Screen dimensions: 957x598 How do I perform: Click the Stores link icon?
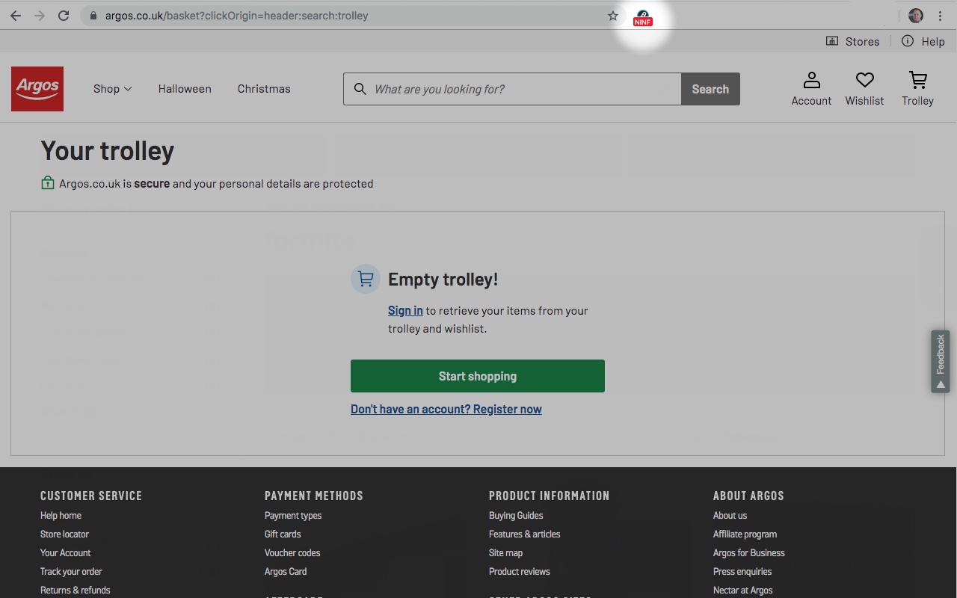coord(832,41)
